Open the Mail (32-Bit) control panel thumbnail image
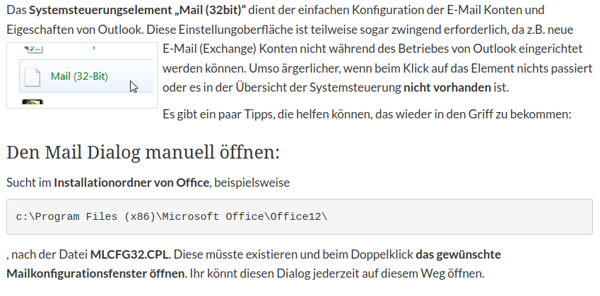 coord(82,75)
